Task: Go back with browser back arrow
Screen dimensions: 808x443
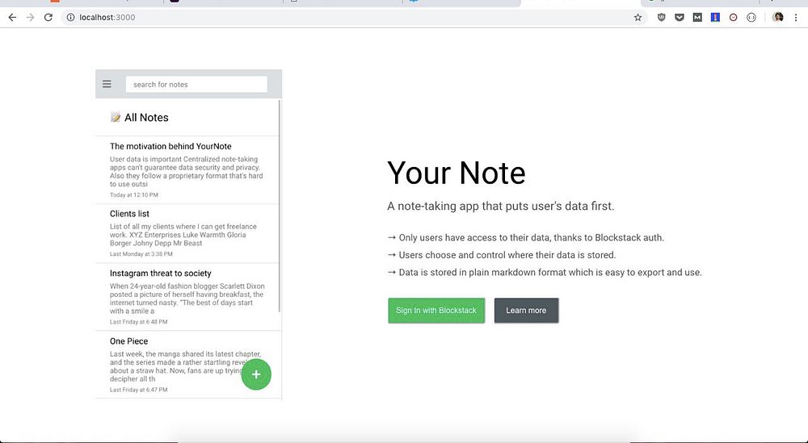Action: 12,18
